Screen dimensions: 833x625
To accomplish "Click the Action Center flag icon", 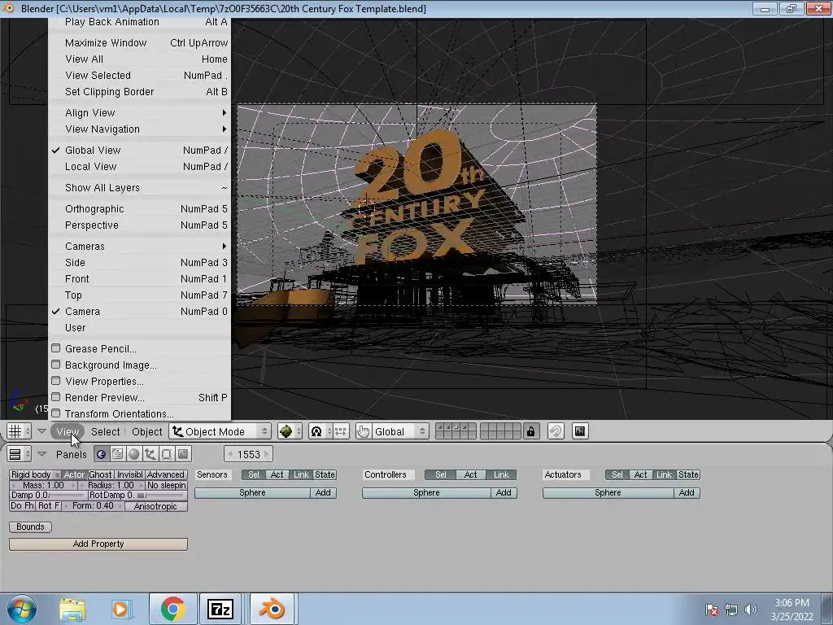I will click(712, 610).
